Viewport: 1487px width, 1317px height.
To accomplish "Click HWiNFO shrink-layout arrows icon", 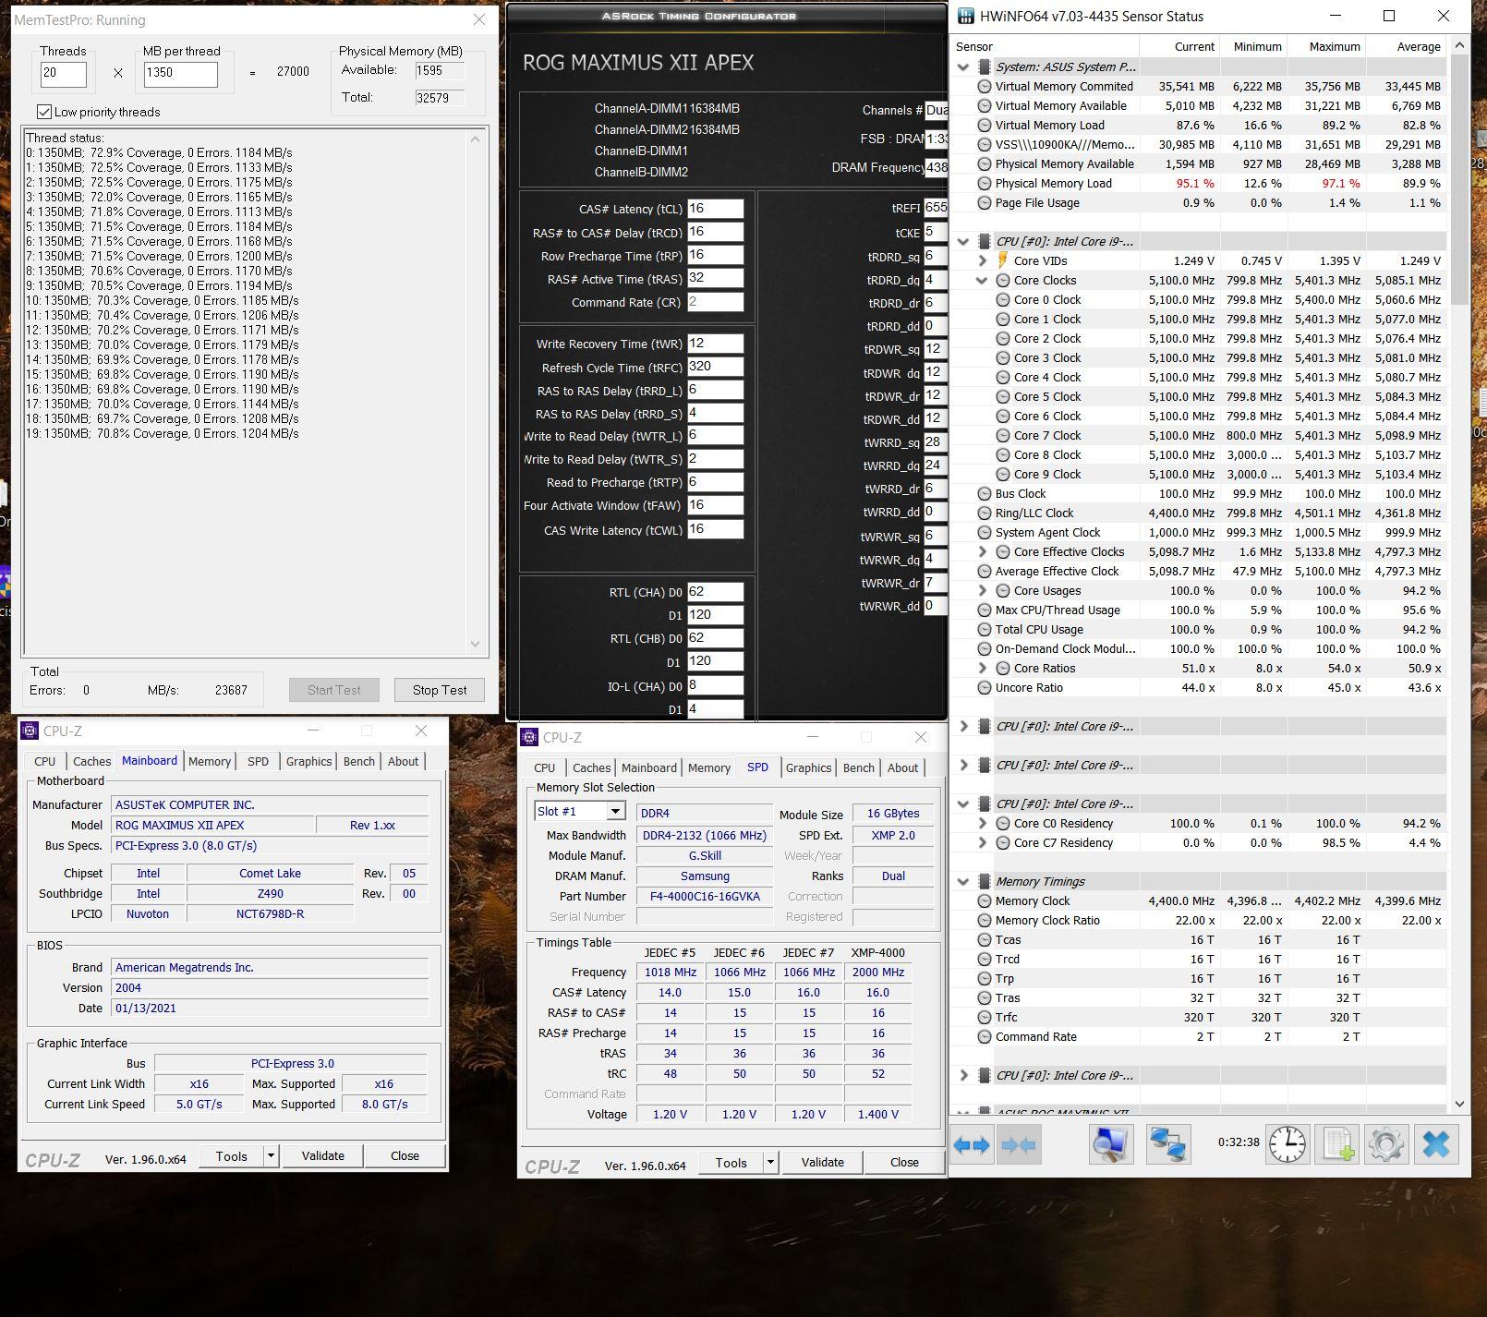I will point(1020,1145).
